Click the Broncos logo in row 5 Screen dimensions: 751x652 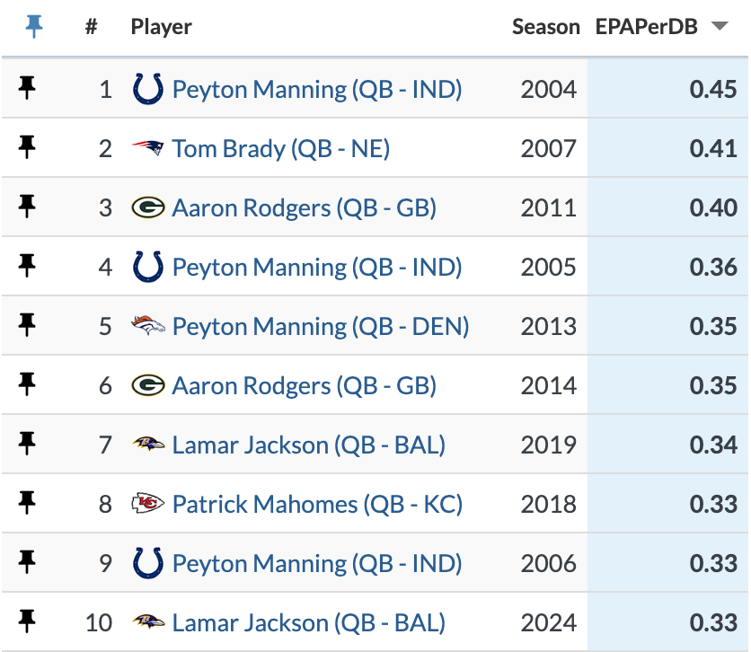click(147, 326)
